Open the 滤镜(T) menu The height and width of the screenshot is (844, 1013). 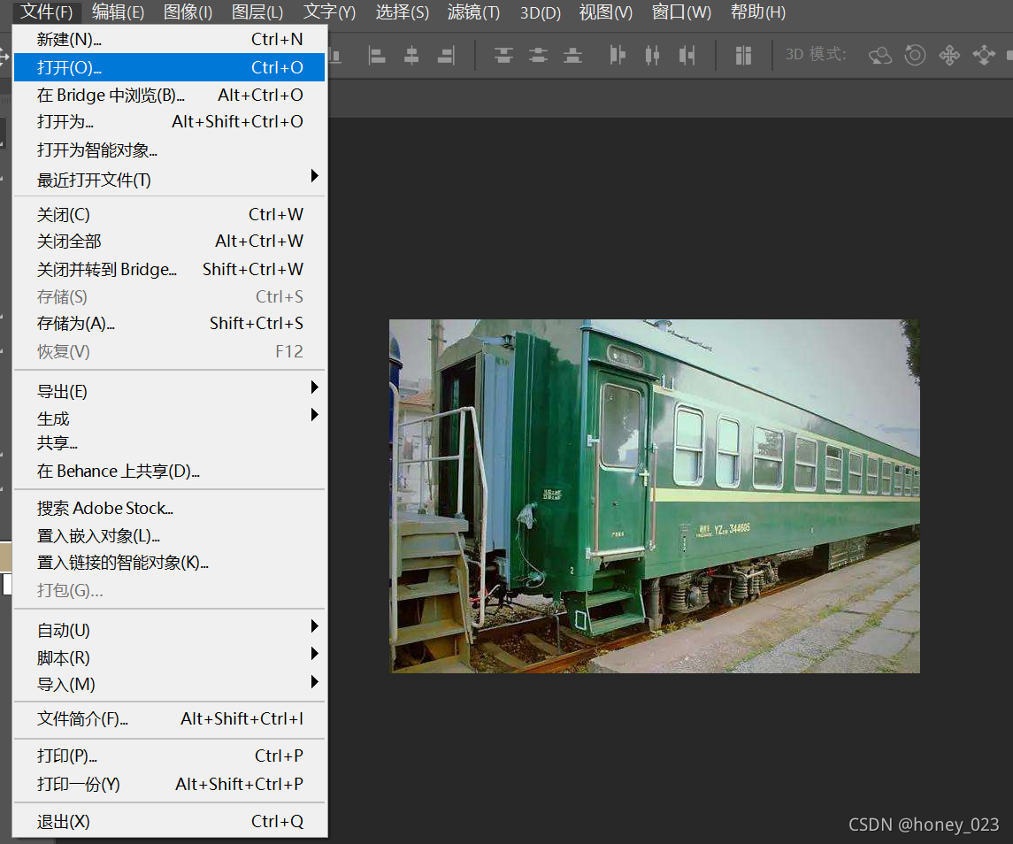click(473, 12)
